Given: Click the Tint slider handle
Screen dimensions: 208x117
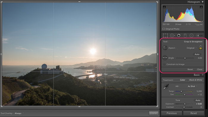Looking at the screenshot, I should click(x=185, y=95).
